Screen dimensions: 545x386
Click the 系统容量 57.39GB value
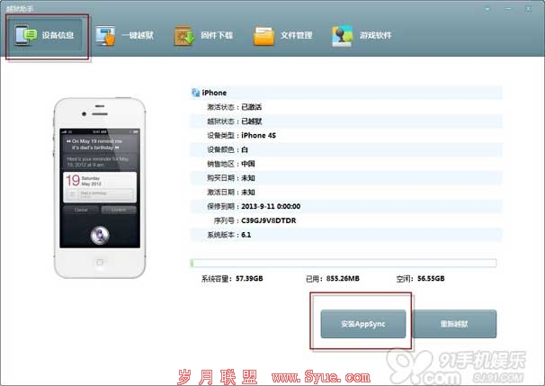(249, 279)
